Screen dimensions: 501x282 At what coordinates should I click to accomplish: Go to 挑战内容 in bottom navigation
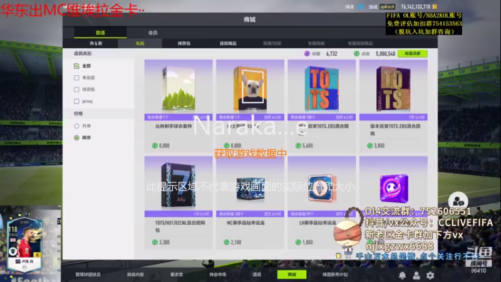pyautogui.click(x=135, y=274)
